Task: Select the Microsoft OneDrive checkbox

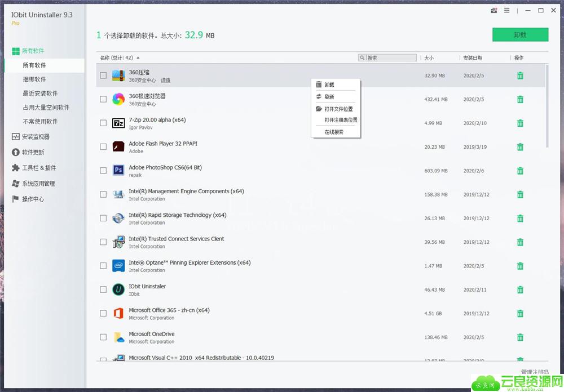Action: (103, 337)
